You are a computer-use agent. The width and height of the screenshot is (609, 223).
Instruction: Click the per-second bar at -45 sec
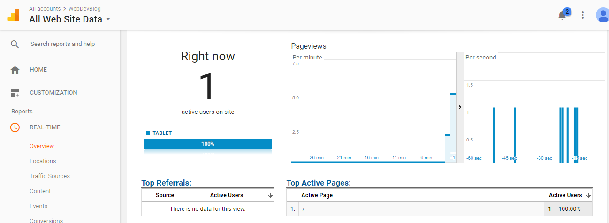click(x=515, y=135)
